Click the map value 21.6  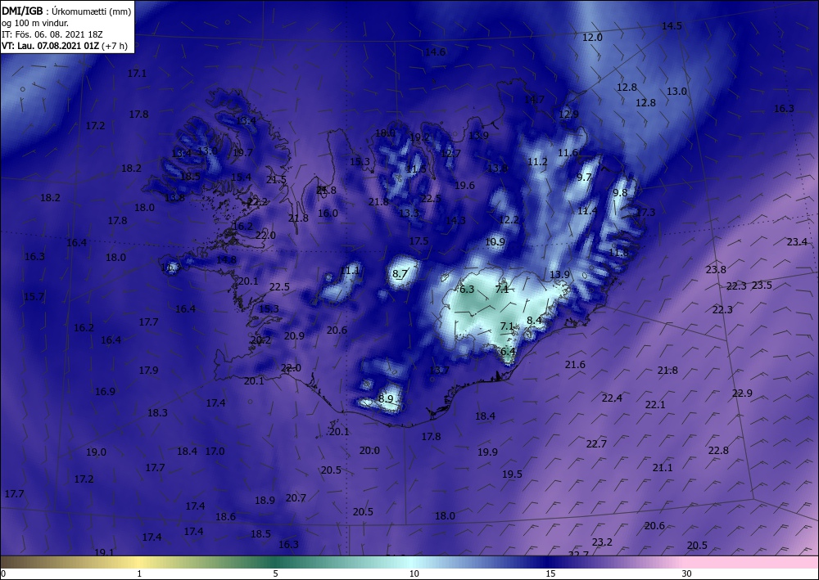point(575,365)
